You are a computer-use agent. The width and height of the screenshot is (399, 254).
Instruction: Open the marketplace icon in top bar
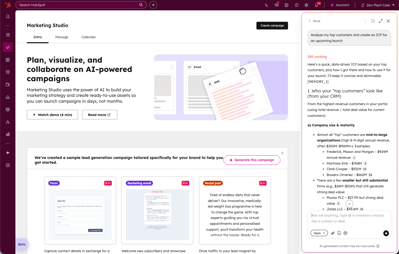tap(286, 5)
